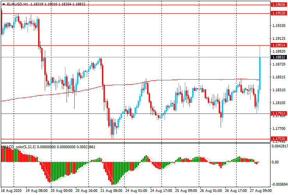Select the 1.19520 red price label
Viewport: 288px width, 195px height.
click(x=279, y=13)
